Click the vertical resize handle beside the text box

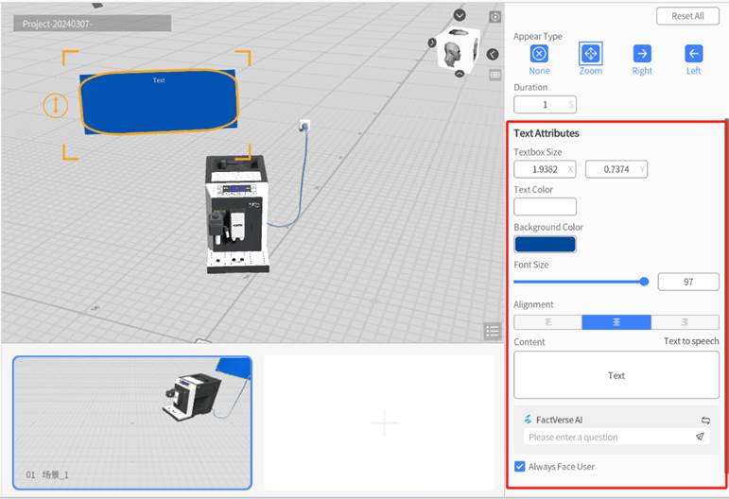tap(56, 105)
